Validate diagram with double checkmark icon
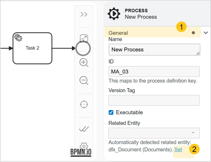The height and width of the screenshot is (162, 211). tap(84, 129)
